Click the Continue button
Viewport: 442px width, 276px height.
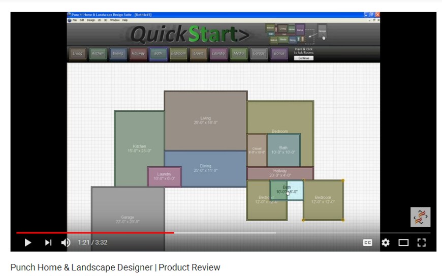[304, 58]
